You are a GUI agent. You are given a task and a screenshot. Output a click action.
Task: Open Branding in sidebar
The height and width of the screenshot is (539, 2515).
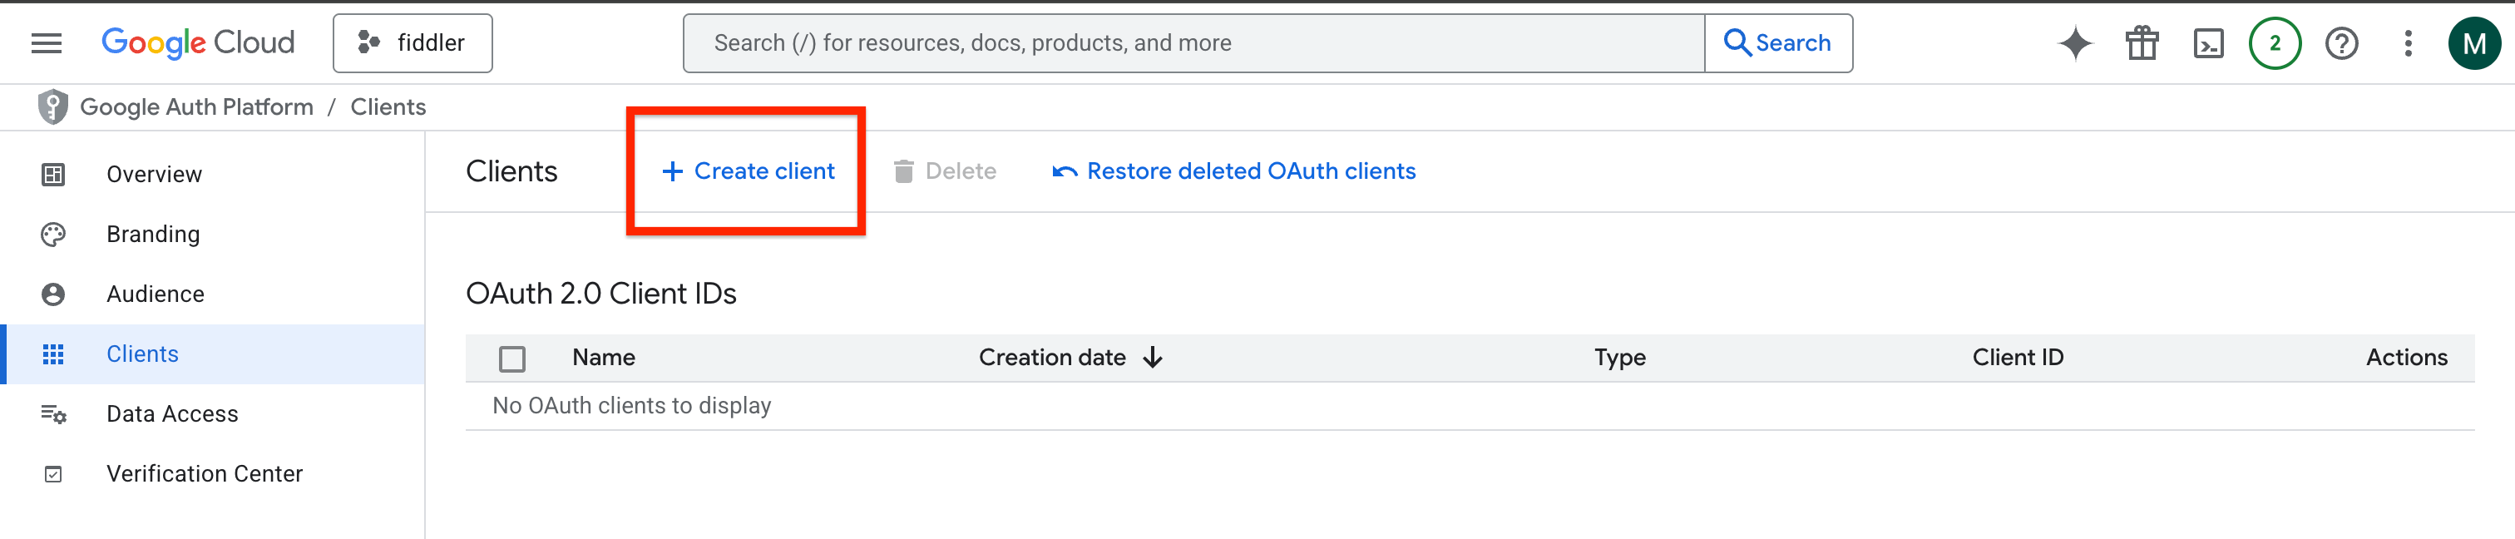pyautogui.click(x=213, y=235)
